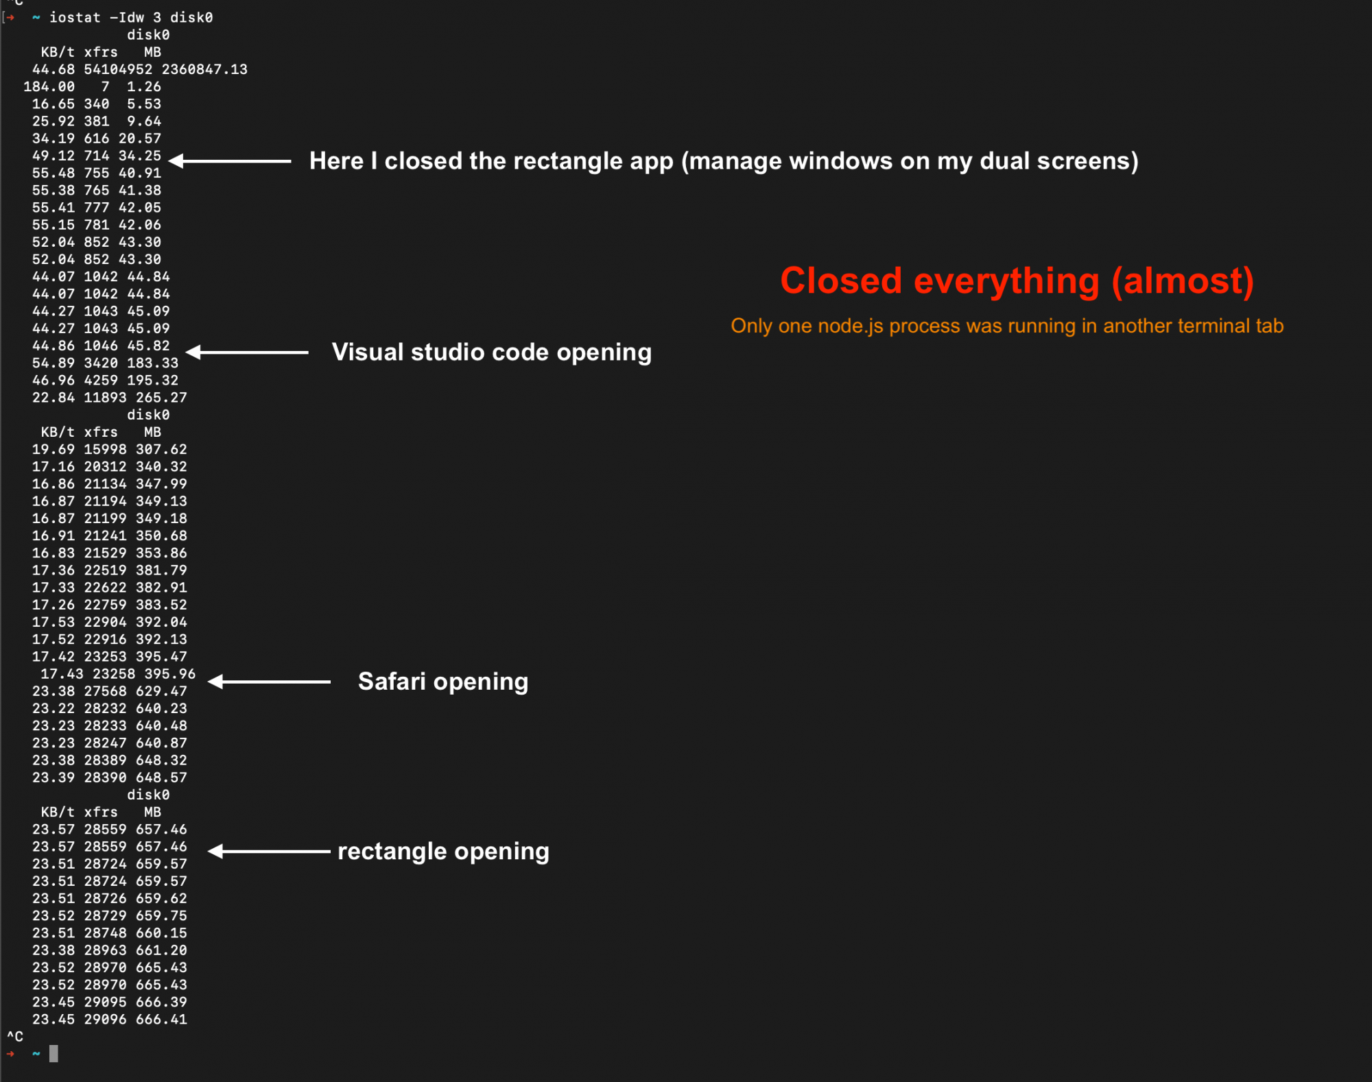Click the 'Safari opening' label
1372x1082 pixels.
click(443, 682)
